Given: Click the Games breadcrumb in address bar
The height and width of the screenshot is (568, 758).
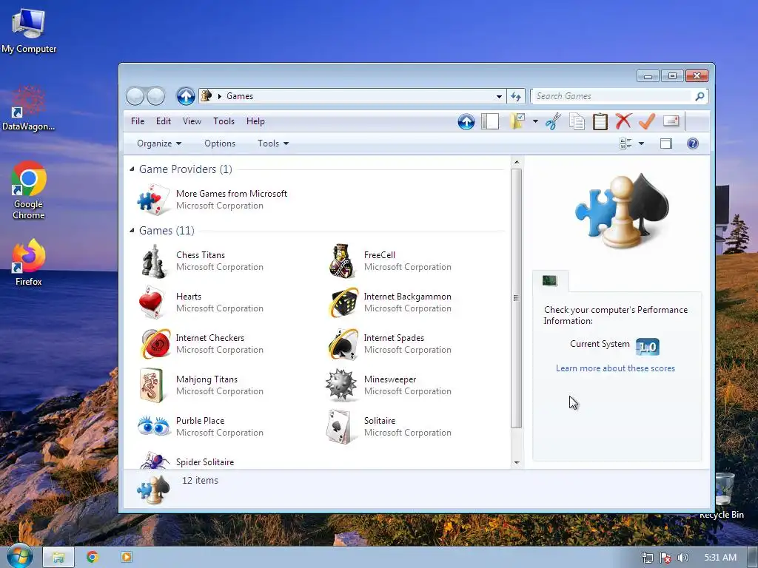Looking at the screenshot, I should point(240,96).
